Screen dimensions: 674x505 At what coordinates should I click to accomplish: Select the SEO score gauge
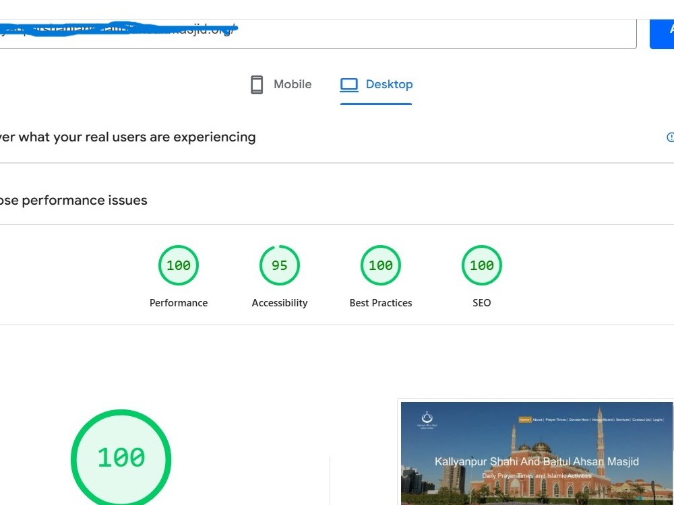(x=481, y=265)
